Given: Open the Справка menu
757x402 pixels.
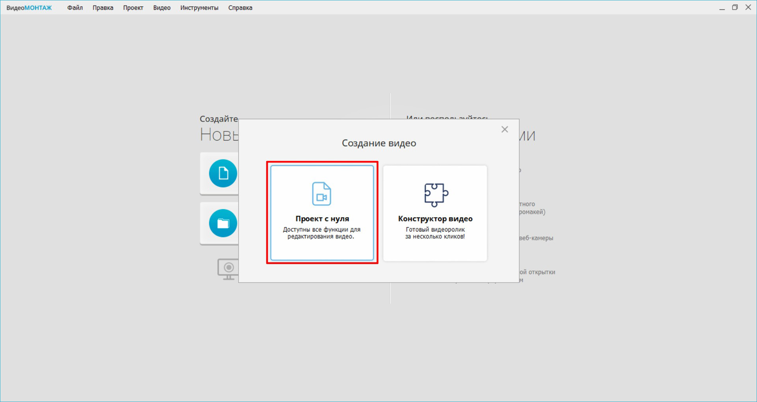Looking at the screenshot, I should point(240,8).
